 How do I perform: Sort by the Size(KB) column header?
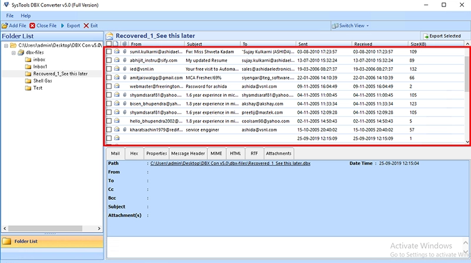tap(436, 44)
